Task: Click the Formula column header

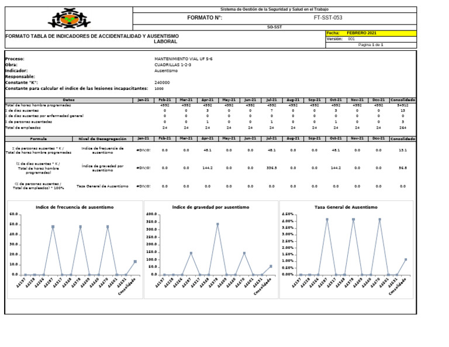Action: [x=39, y=139]
